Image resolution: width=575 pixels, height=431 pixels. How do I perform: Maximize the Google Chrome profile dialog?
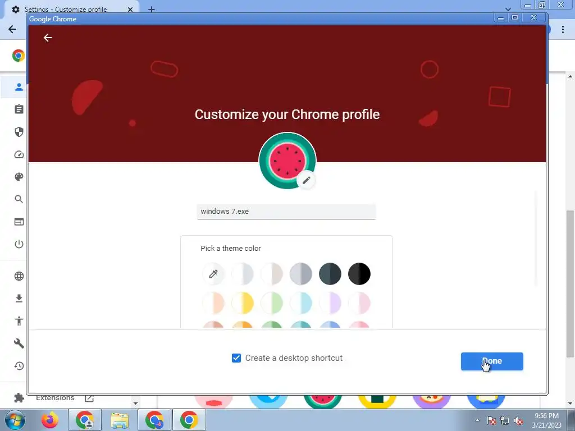pyautogui.click(x=515, y=17)
